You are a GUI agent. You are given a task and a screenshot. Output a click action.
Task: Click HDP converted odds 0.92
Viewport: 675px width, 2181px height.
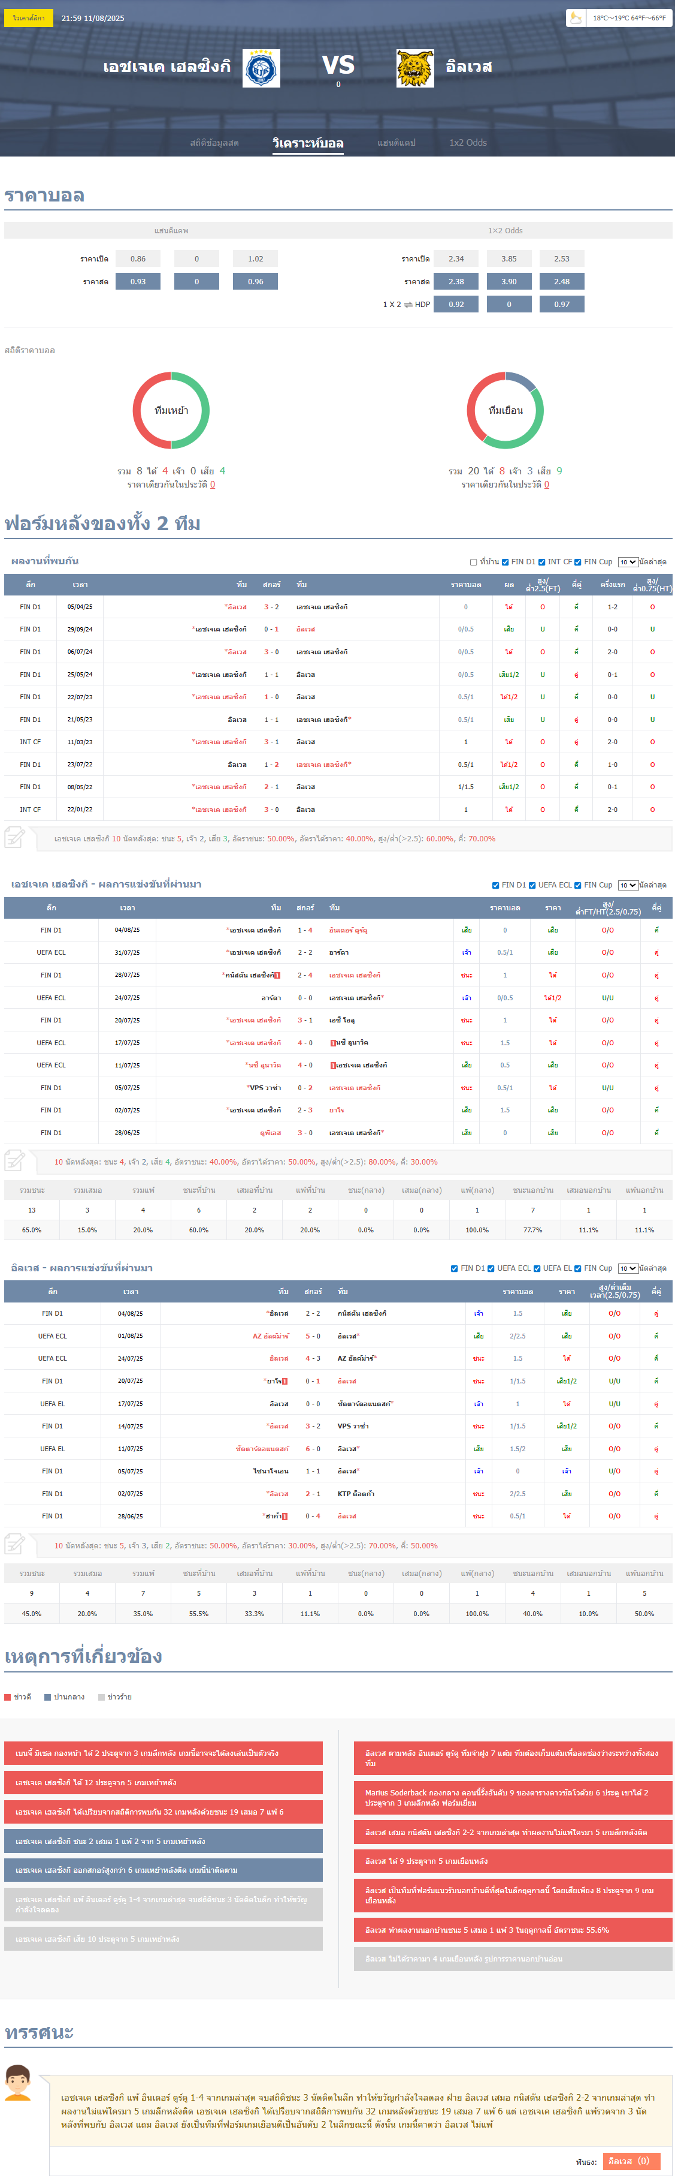[456, 304]
